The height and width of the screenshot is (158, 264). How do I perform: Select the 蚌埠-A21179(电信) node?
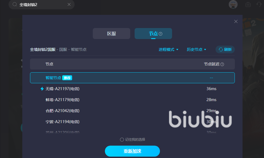click(x=132, y=100)
